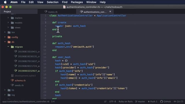Viewport: 185px width, 104px height.
Task: Click ruby icon of 20190903232927 migration
Action: [16, 70]
